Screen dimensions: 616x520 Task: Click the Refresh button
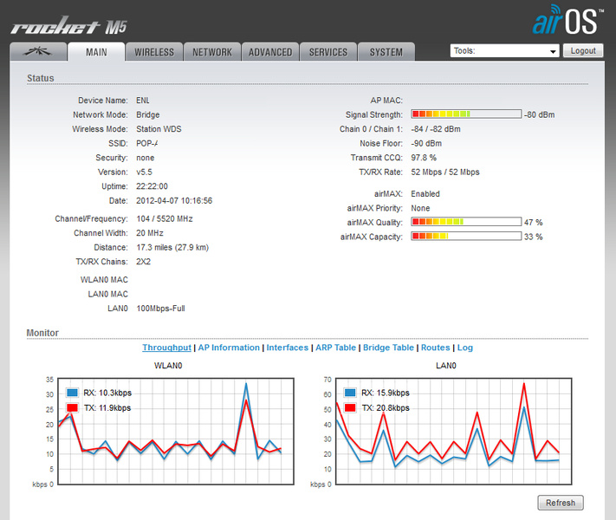click(561, 503)
